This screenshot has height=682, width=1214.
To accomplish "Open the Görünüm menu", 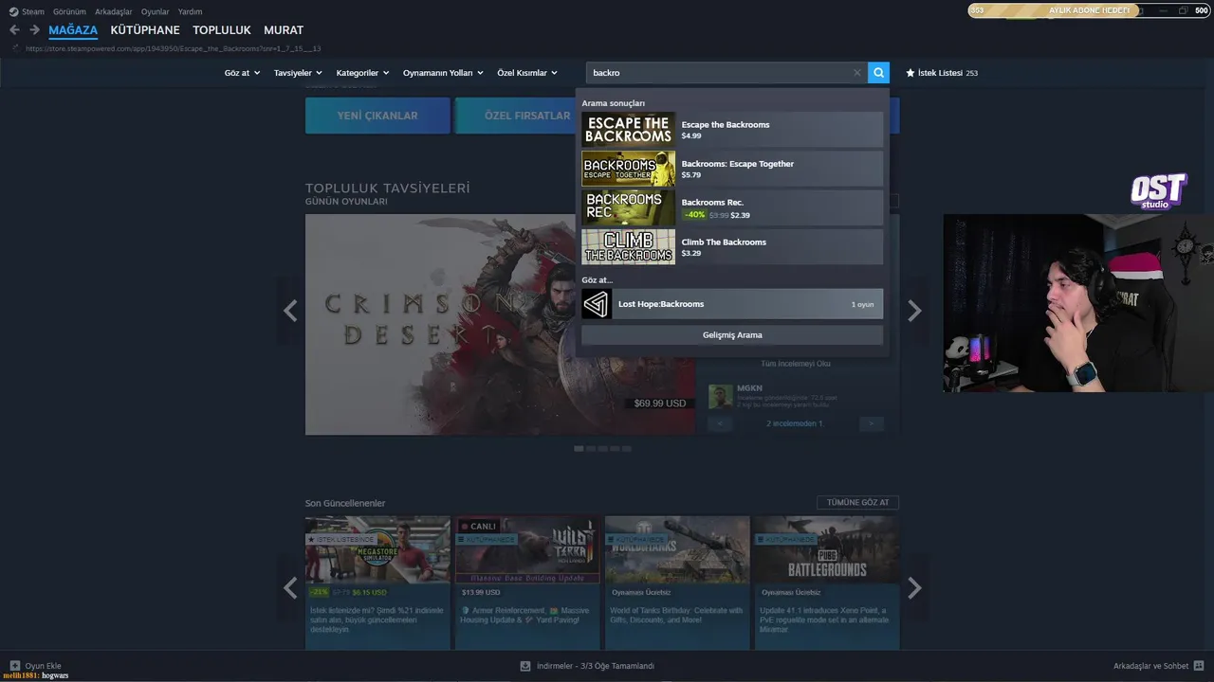I will 69,11.
